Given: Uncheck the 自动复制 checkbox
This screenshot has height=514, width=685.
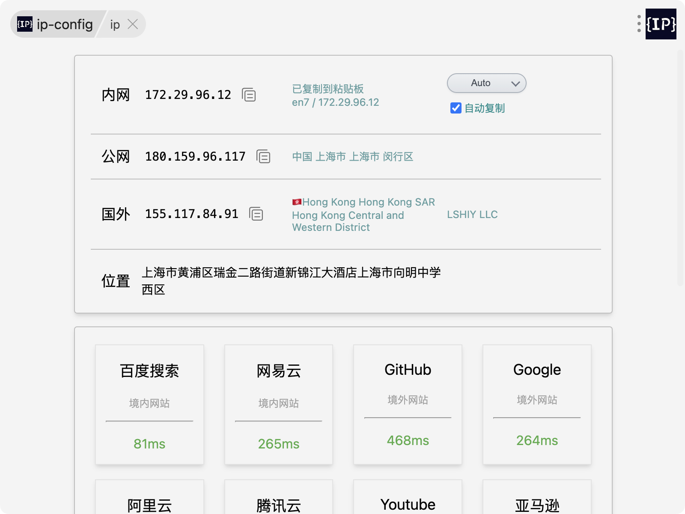Looking at the screenshot, I should click(x=456, y=108).
